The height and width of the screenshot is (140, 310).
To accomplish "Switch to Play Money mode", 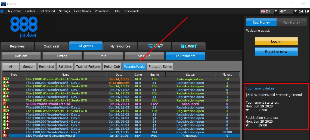I will click(292, 23).
